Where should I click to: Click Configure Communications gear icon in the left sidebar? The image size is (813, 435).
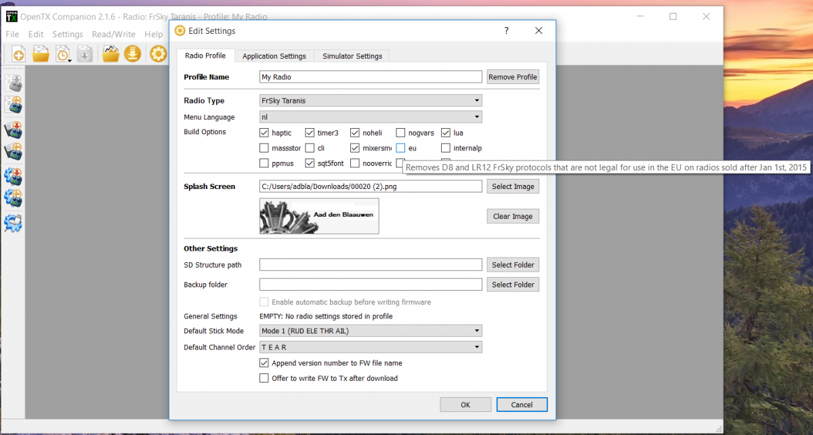(x=14, y=223)
